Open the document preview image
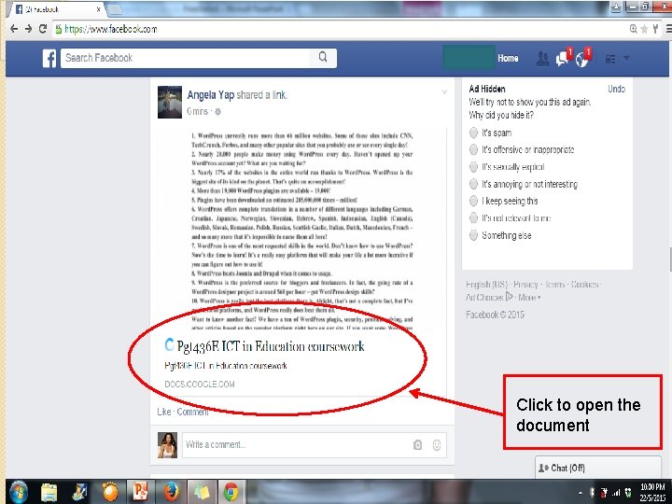Viewport: 672px width, 504px height. [301, 230]
